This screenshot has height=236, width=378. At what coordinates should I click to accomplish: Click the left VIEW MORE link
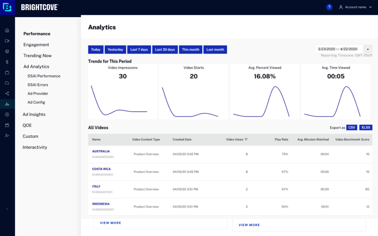point(111,223)
